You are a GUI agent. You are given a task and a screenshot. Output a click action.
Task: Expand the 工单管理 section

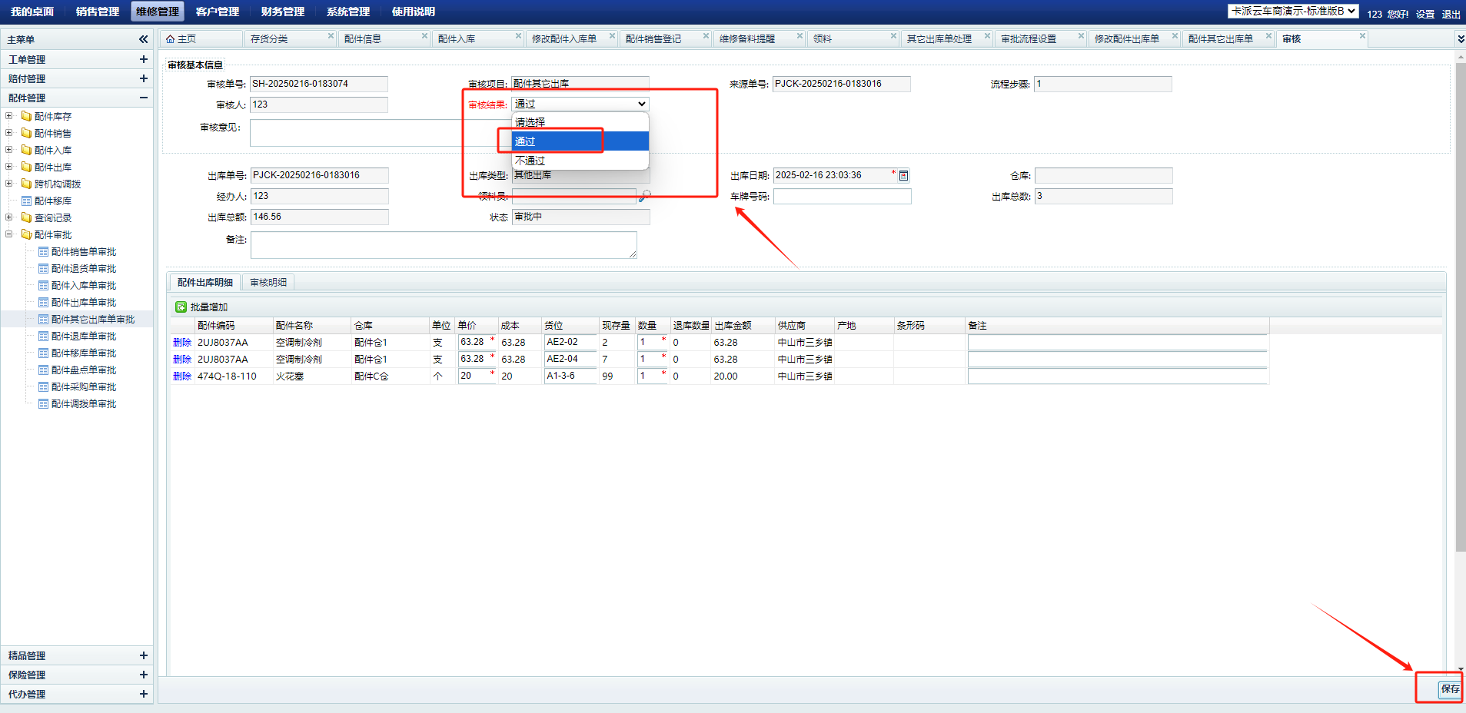[x=143, y=59]
